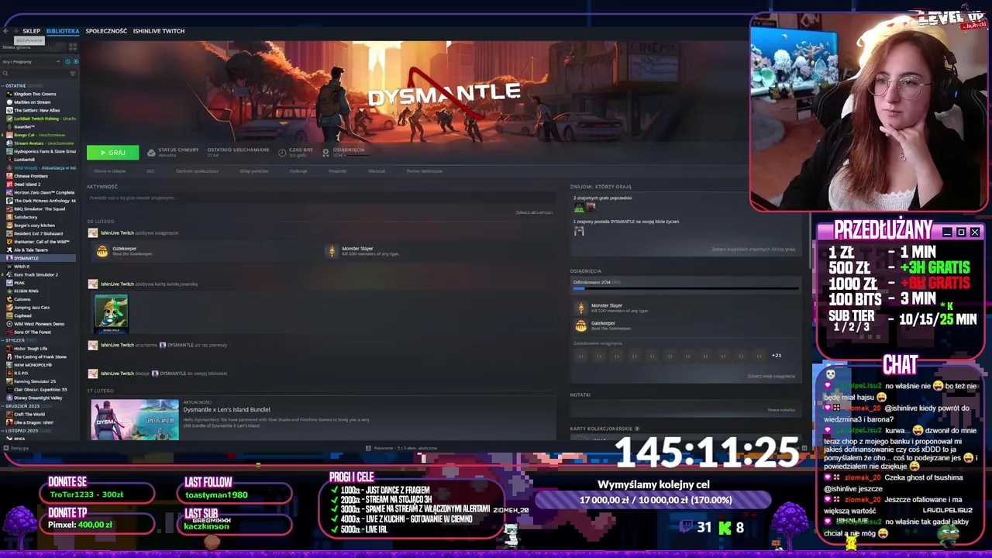
Task: Switch to the BIBLIOTEKA tab
Action: click(63, 31)
